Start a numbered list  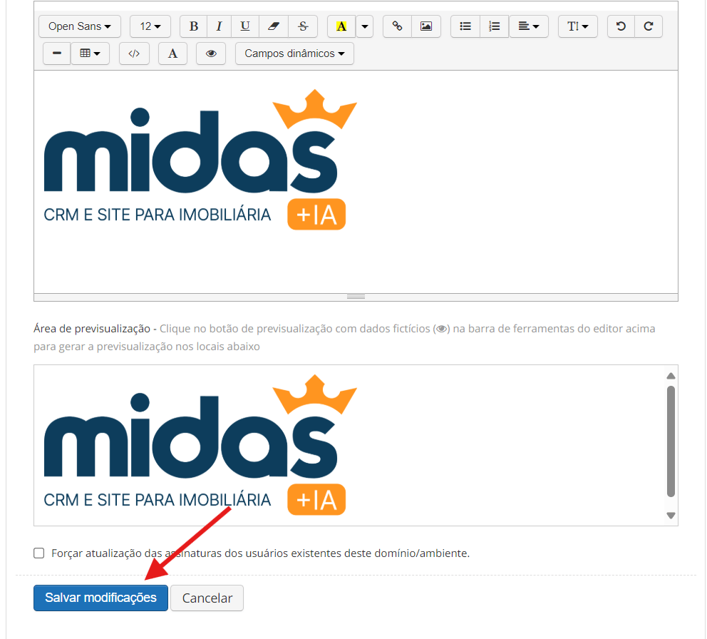(x=494, y=26)
